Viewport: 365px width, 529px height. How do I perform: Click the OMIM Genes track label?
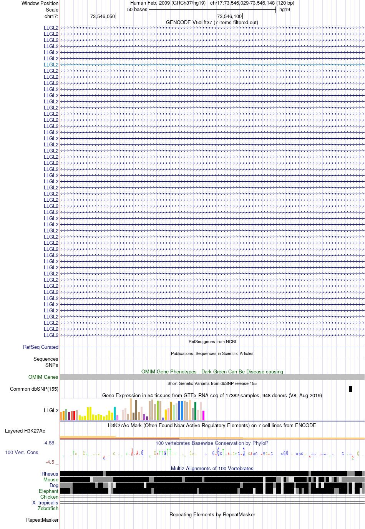pyautogui.click(x=43, y=377)
